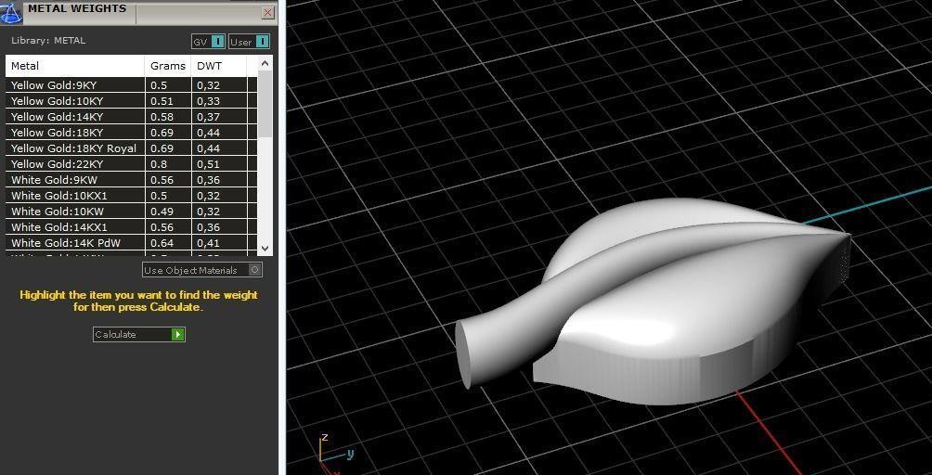Click the 0.49 grams value for 10KW
The width and height of the screenshot is (932, 475).
[162, 212]
